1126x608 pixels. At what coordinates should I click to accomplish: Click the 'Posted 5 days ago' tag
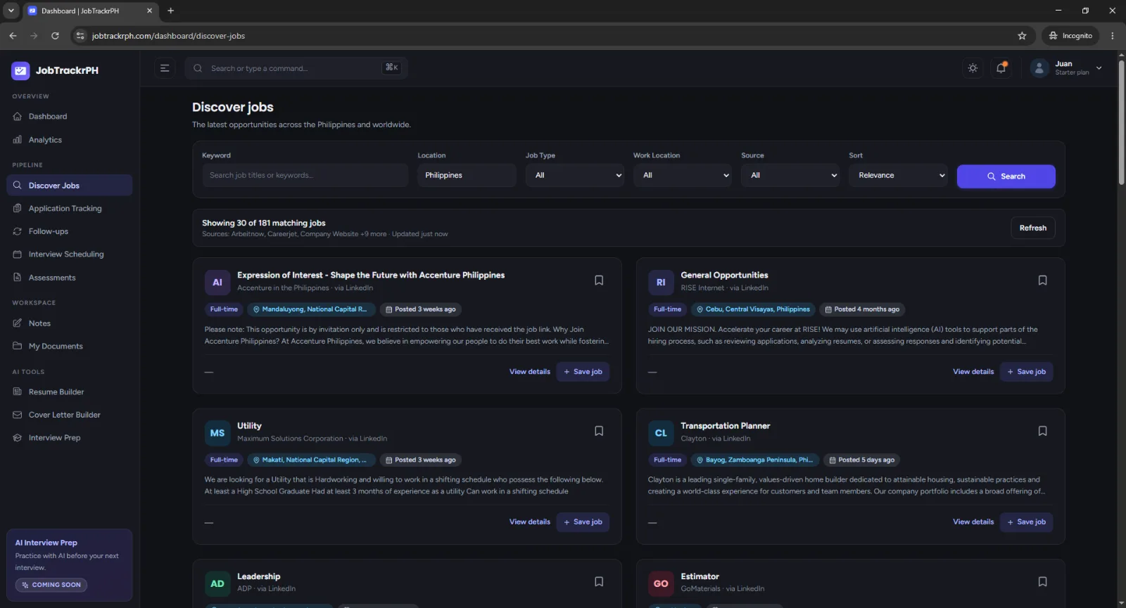coord(861,460)
